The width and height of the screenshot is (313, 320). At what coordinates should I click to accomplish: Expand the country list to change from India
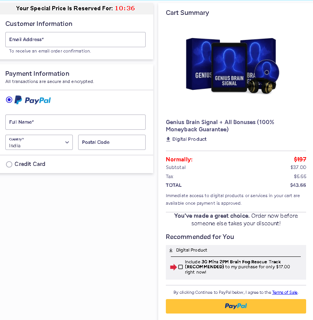pyautogui.click(x=39, y=142)
